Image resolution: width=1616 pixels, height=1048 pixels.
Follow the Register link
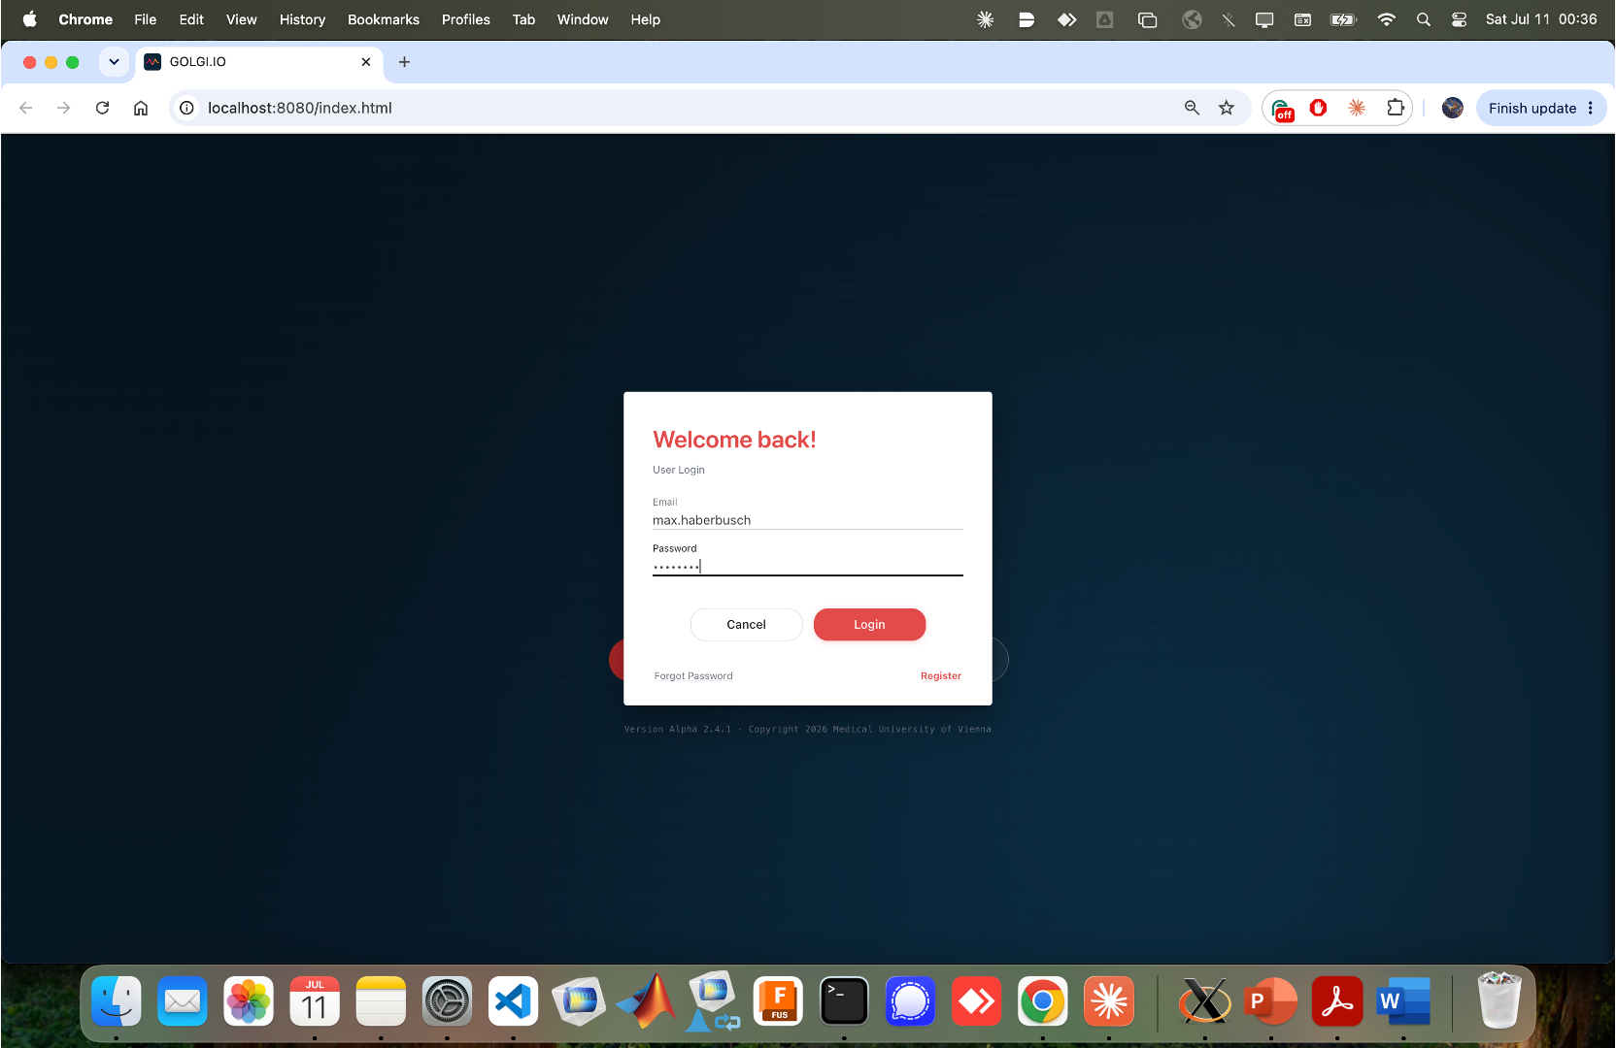[941, 676]
